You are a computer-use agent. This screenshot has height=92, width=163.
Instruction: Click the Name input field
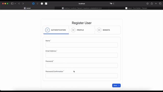coord(81,45)
